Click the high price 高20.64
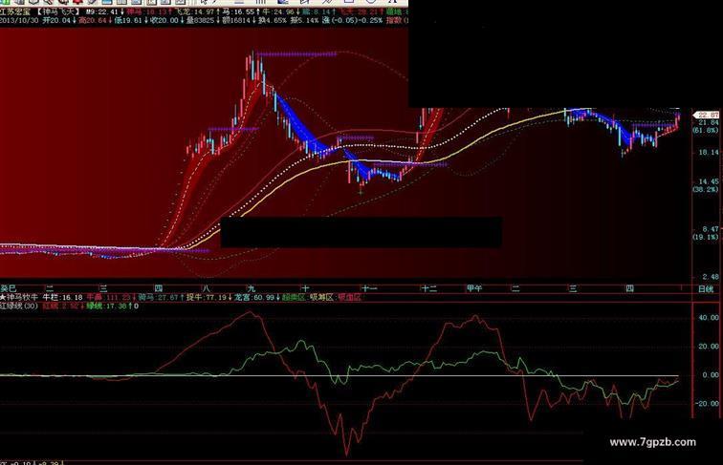This screenshot has height=465, width=723. pos(92,20)
